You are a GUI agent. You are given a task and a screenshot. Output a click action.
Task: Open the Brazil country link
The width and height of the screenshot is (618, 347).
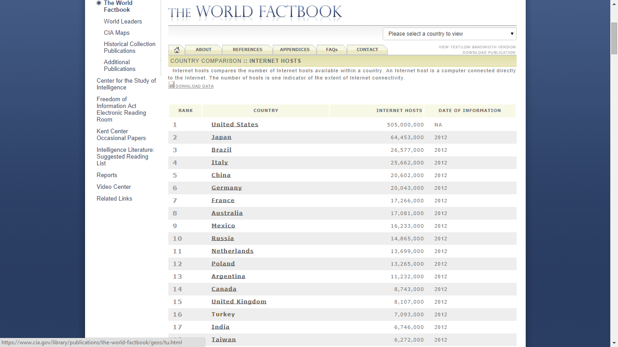(x=221, y=150)
